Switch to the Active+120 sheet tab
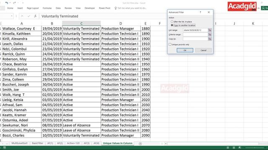This screenshot has width=268, height=150. click(x=73, y=143)
